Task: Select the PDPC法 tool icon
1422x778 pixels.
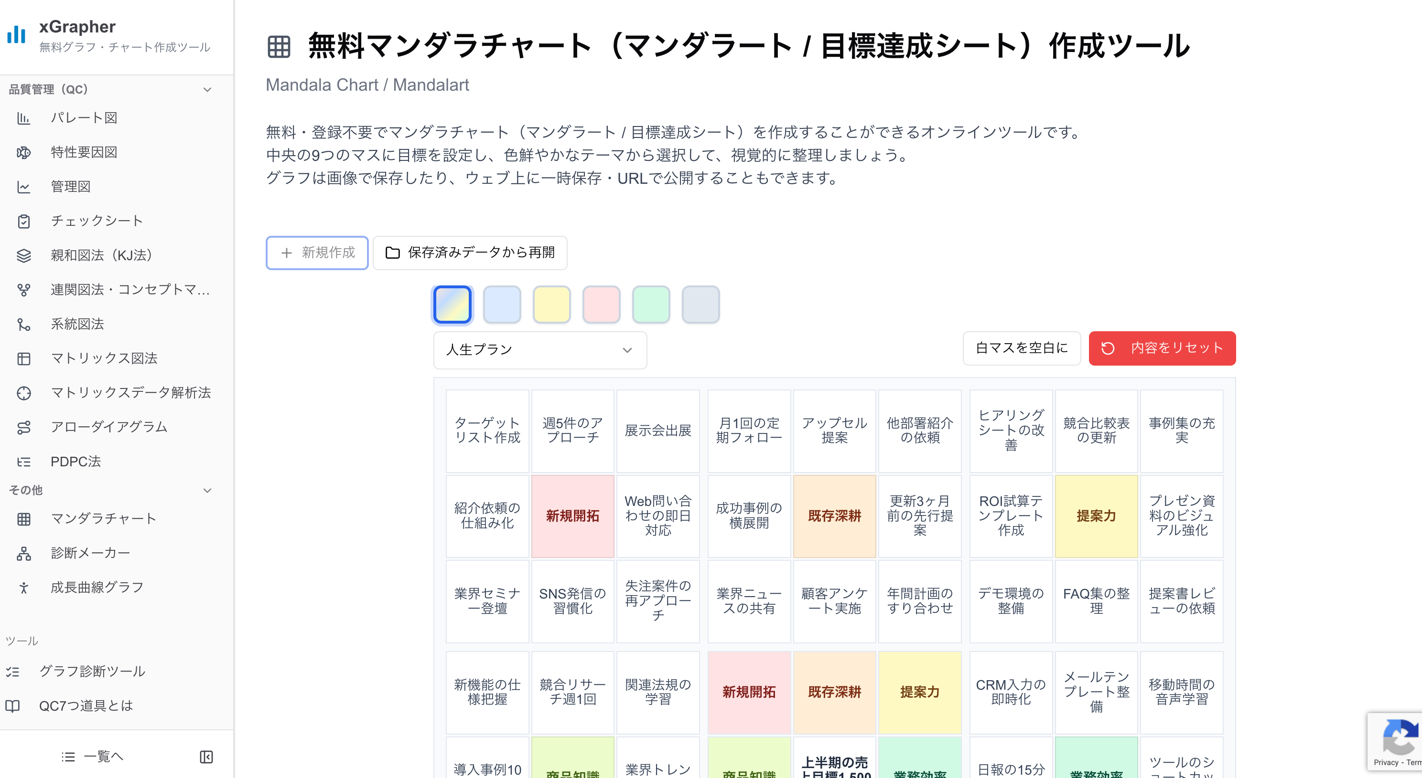Action: (24, 462)
